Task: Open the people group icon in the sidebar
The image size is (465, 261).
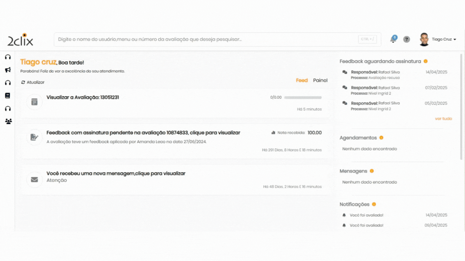Action: point(8,121)
